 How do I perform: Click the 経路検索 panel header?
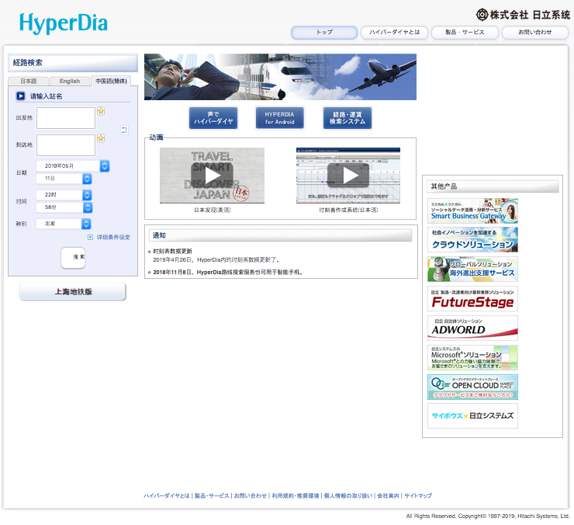73,63
